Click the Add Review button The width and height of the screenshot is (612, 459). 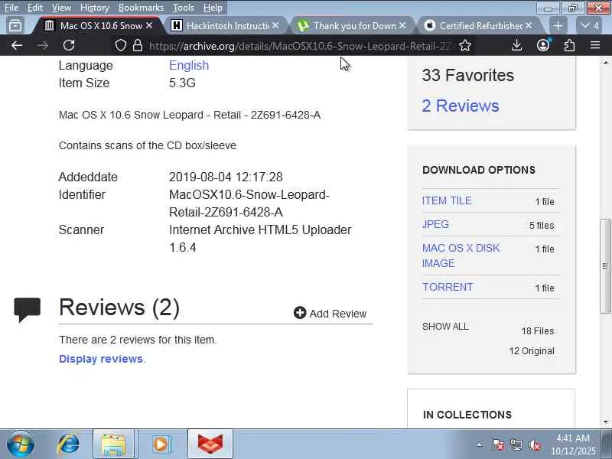(x=330, y=313)
